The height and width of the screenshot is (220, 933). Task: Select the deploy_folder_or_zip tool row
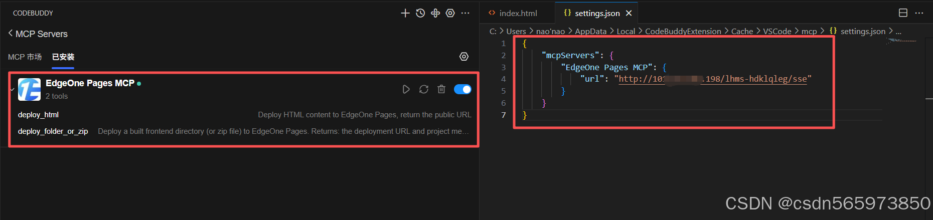point(244,131)
